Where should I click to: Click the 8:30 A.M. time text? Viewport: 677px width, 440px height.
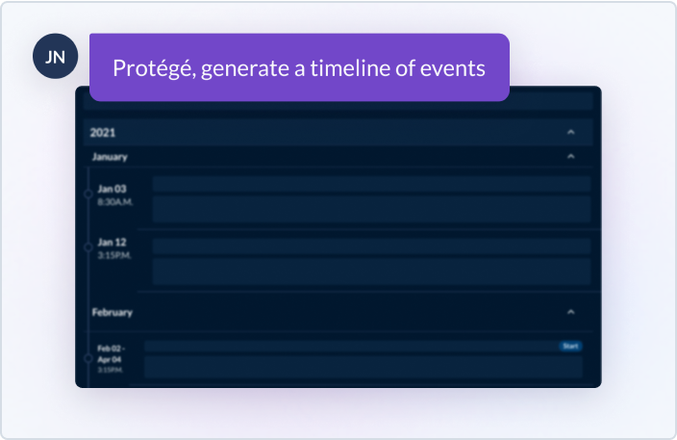pyautogui.click(x=115, y=202)
